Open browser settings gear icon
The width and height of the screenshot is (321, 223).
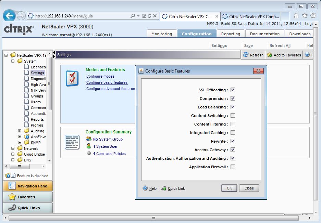coord(313,16)
